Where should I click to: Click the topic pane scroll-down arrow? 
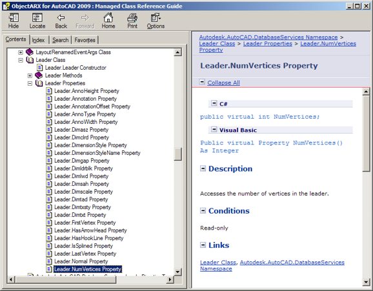tap(366, 282)
